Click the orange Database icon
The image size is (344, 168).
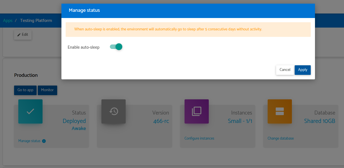(x=279, y=111)
